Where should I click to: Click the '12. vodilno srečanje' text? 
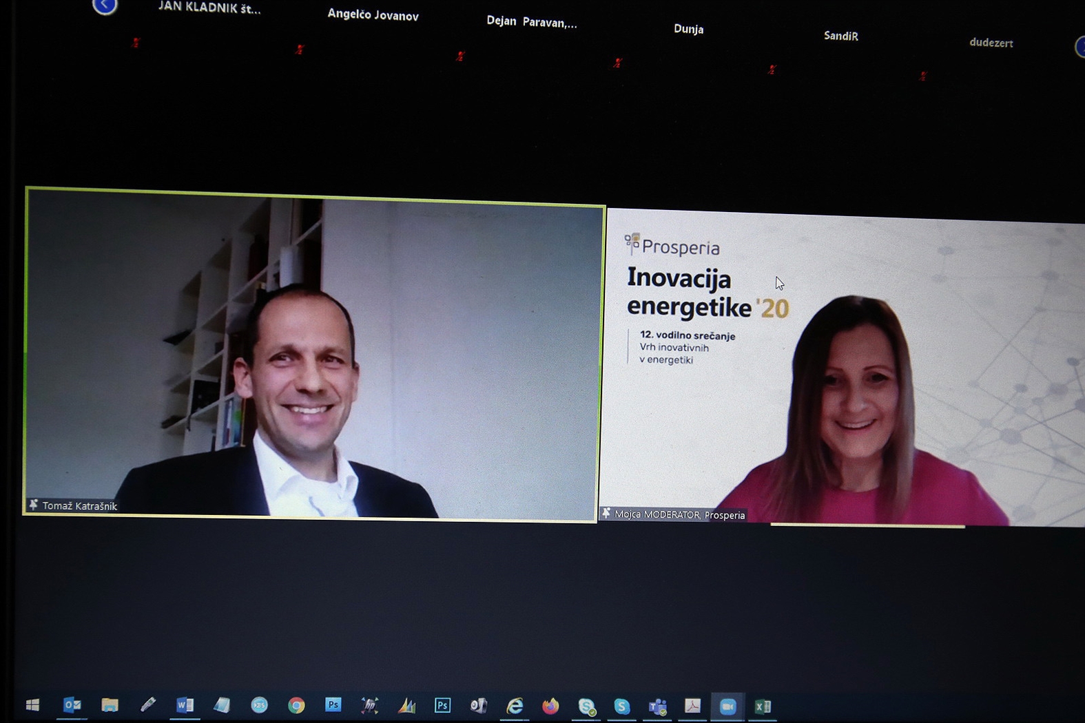click(x=687, y=335)
